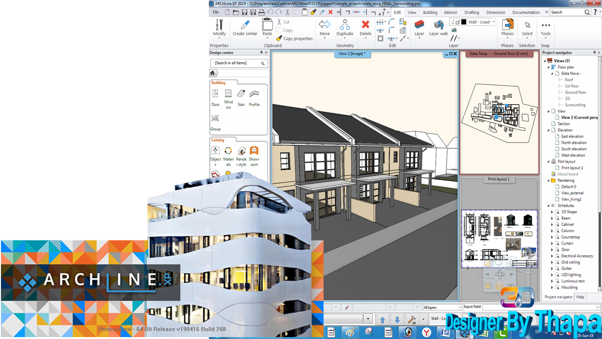The image size is (602, 339).
Task: Switch to the Building ribbon tab
Action: pyautogui.click(x=430, y=12)
